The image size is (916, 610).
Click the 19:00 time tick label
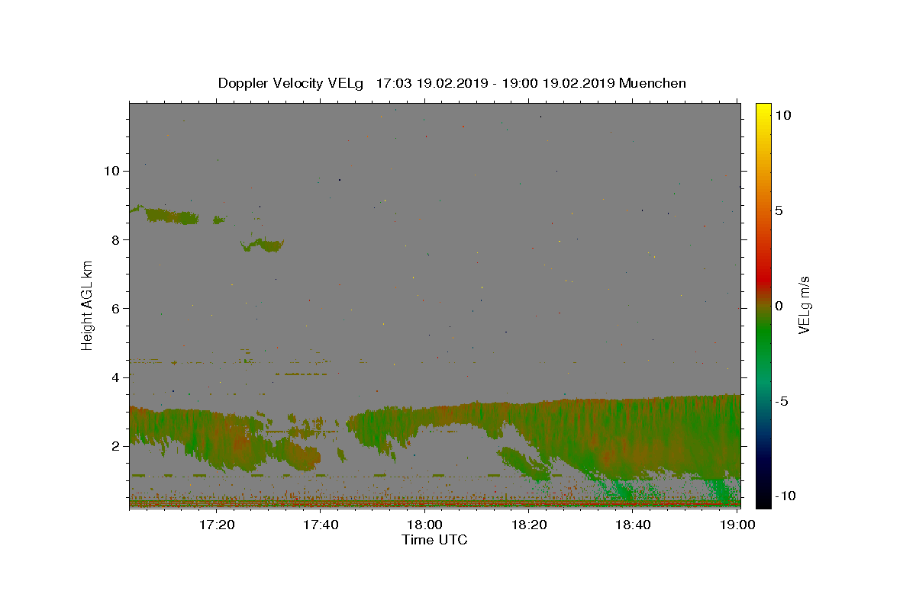coord(737,525)
